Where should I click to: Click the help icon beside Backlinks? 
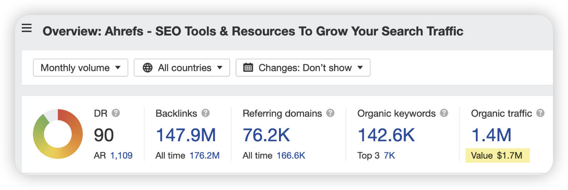click(205, 113)
